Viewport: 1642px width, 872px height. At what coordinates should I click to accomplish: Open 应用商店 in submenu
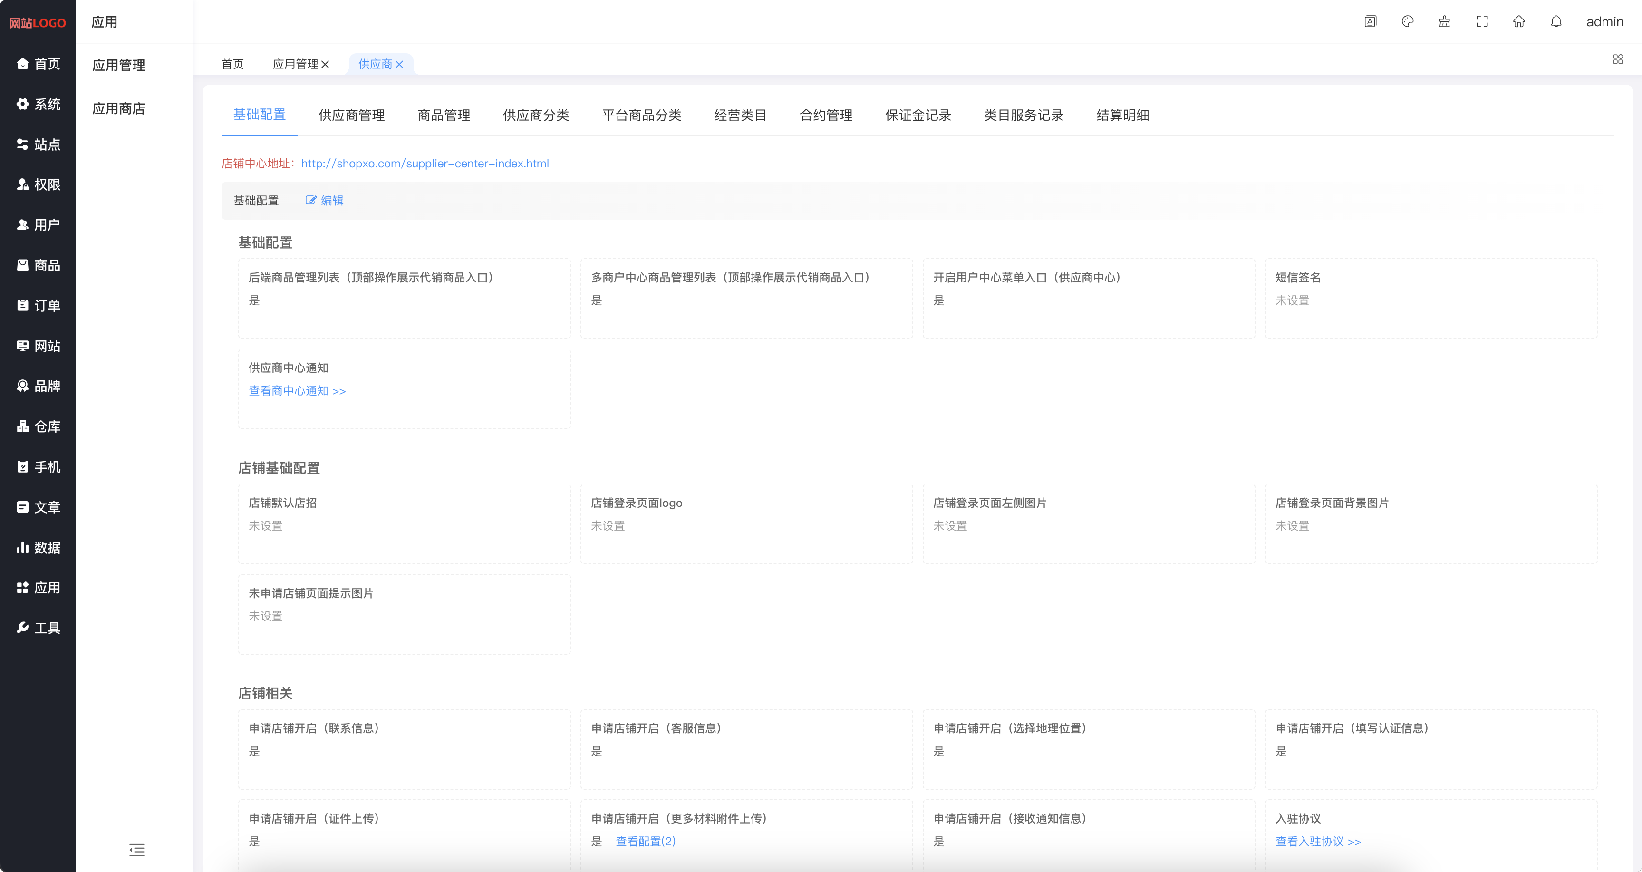click(118, 108)
